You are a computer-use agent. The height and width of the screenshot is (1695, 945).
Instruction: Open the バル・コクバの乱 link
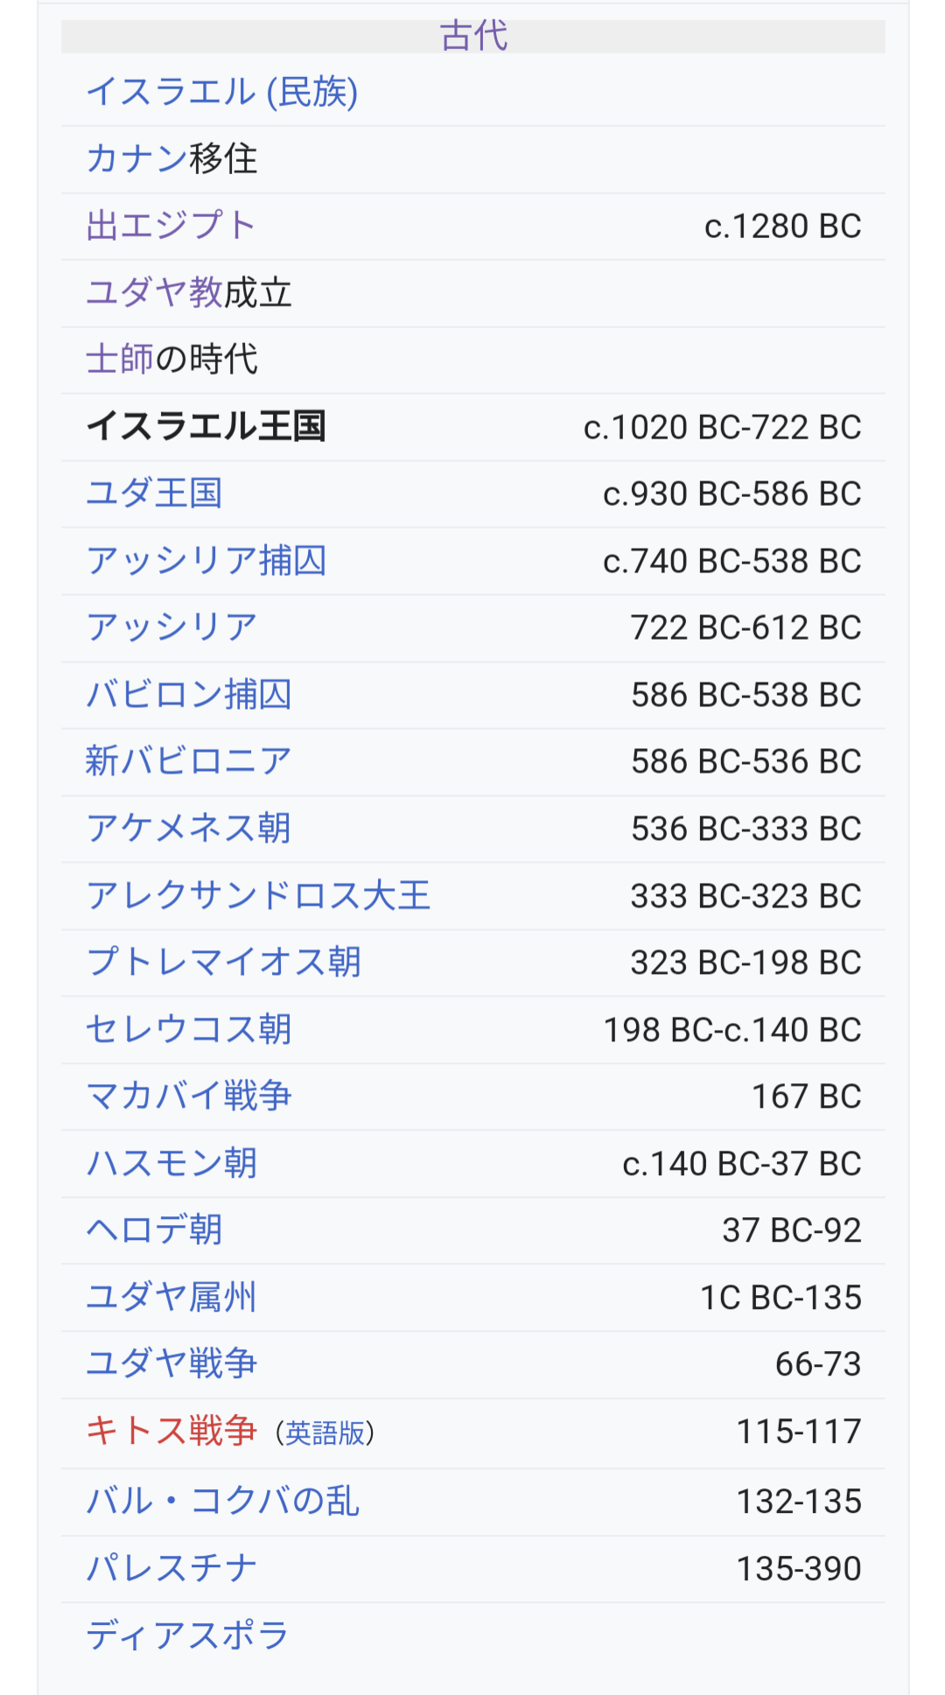click(222, 1502)
